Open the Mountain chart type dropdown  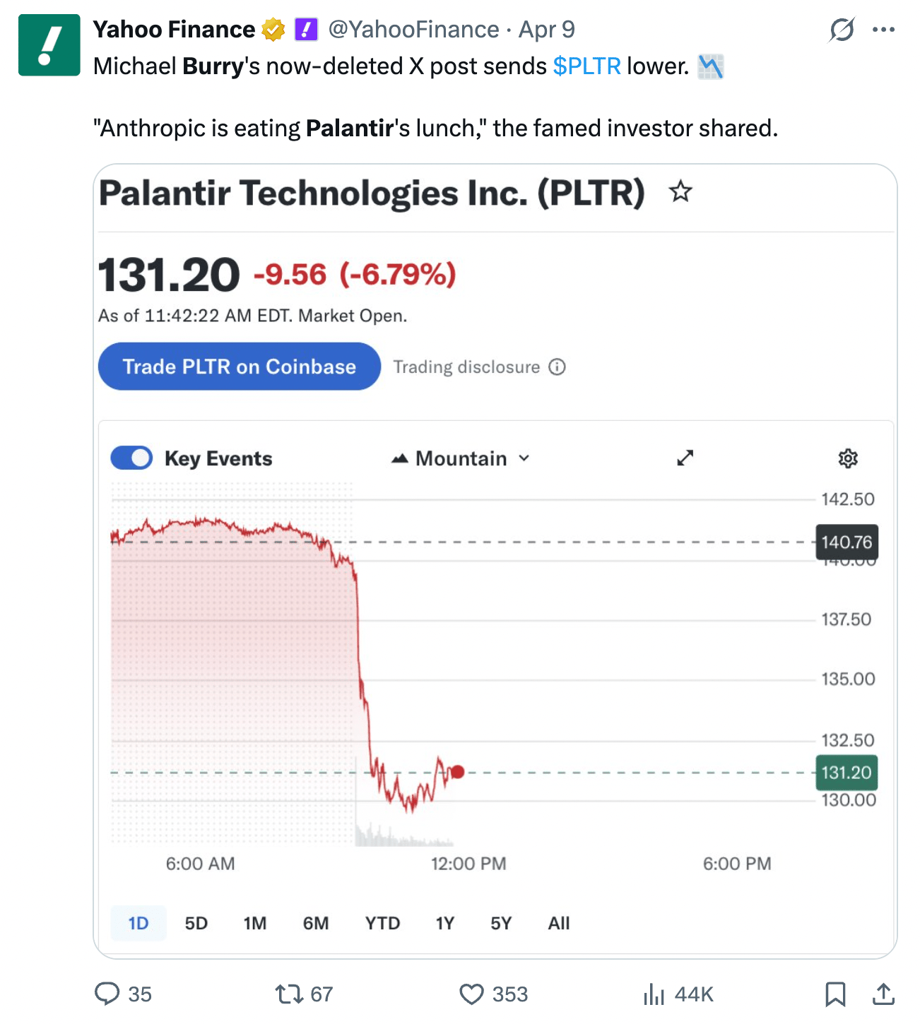pos(461,458)
